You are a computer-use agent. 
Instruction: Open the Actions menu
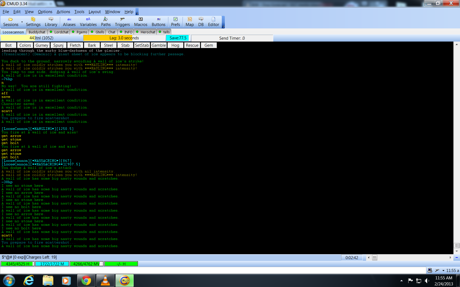pos(63,12)
